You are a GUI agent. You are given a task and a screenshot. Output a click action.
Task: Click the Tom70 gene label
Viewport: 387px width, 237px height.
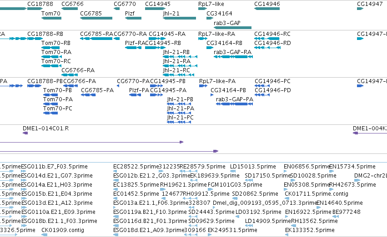[x=51, y=13]
